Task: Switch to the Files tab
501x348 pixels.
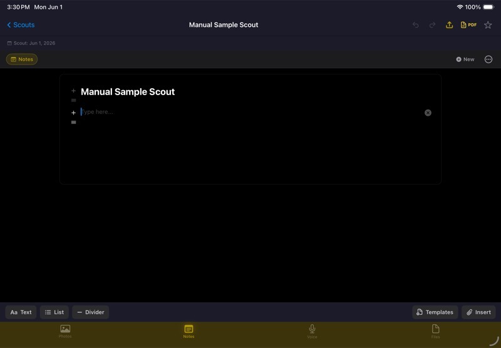Action: (x=435, y=331)
